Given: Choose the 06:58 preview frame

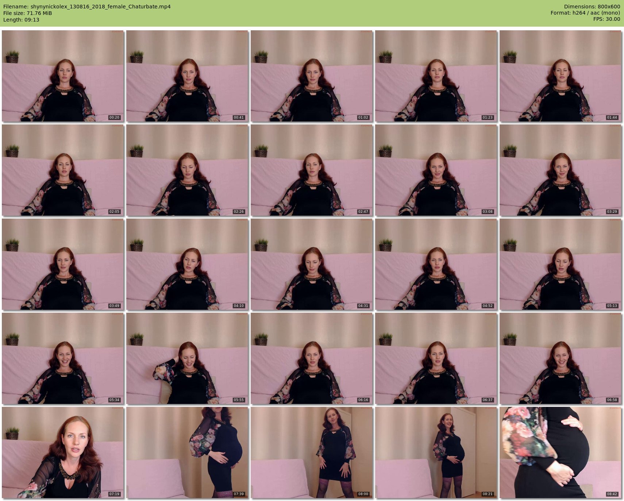Looking at the screenshot, I should pos(561,358).
